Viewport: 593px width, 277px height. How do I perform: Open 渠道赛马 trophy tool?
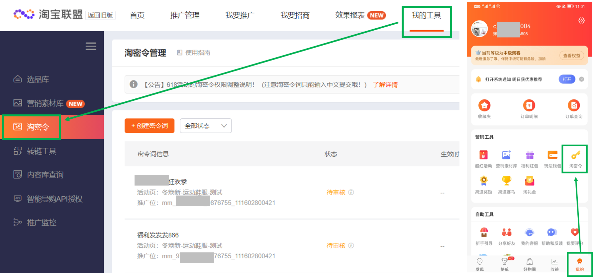point(506,185)
